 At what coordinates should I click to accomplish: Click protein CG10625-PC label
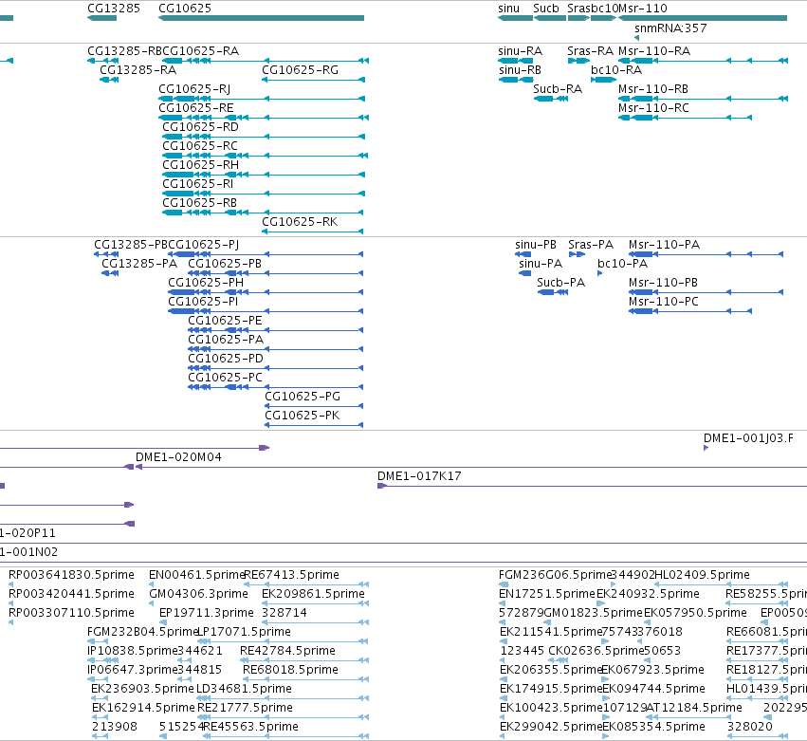225,378
